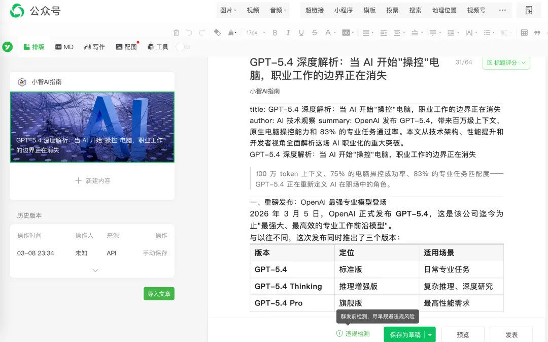
Task: Toggle strikethrough formatting (S icon)
Action: click(x=315, y=33)
